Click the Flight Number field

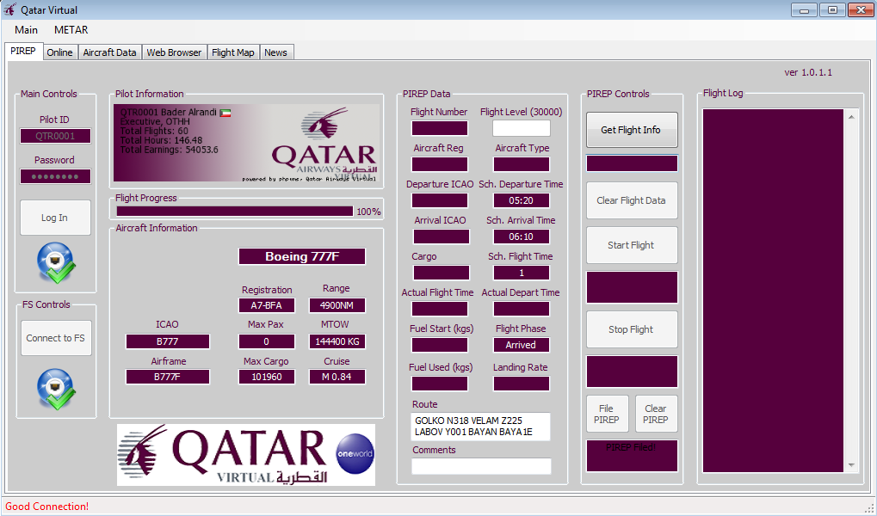[x=440, y=128]
